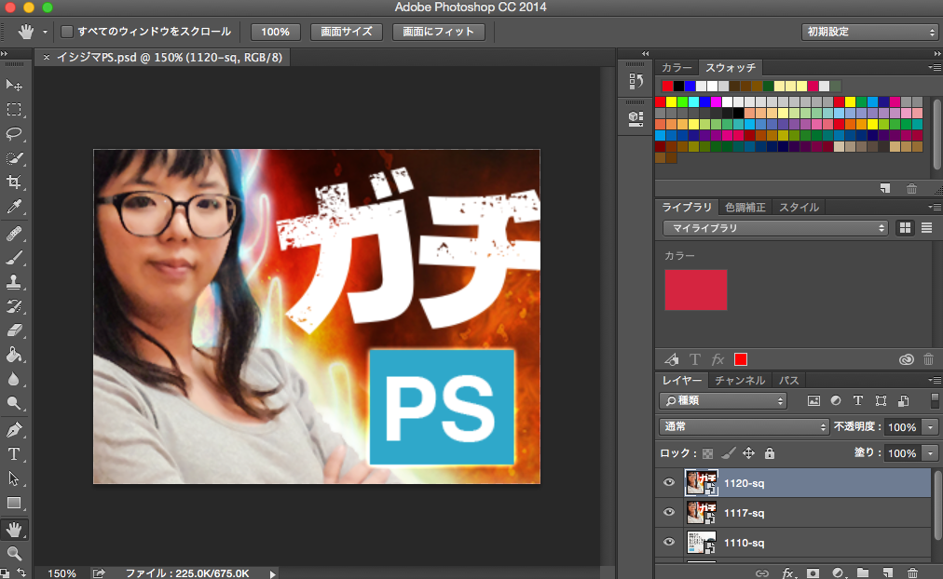Click the 1110-sq layer thumbnail
The image size is (943, 579).
pyautogui.click(x=701, y=542)
